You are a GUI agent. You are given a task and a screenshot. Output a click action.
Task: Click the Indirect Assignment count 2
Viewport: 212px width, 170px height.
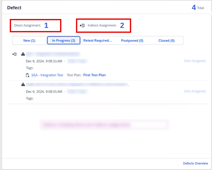(x=122, y=25)
